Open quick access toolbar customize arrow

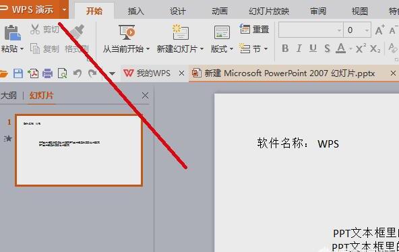click(112, 73)
